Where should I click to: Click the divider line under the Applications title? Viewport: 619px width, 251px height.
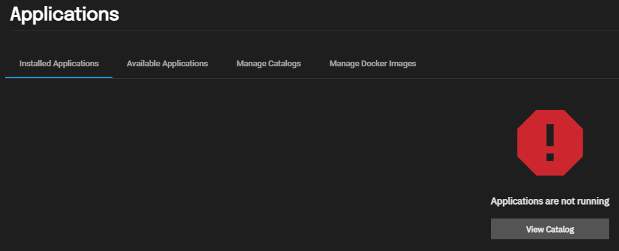(314, 31)
